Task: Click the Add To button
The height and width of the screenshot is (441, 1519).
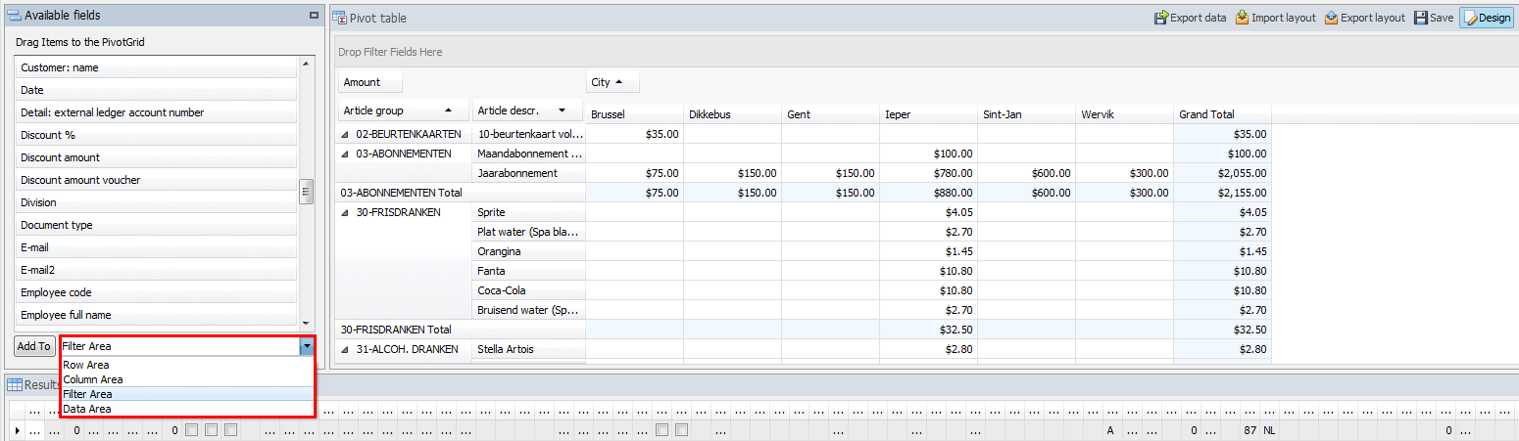Action: (34, 346)
